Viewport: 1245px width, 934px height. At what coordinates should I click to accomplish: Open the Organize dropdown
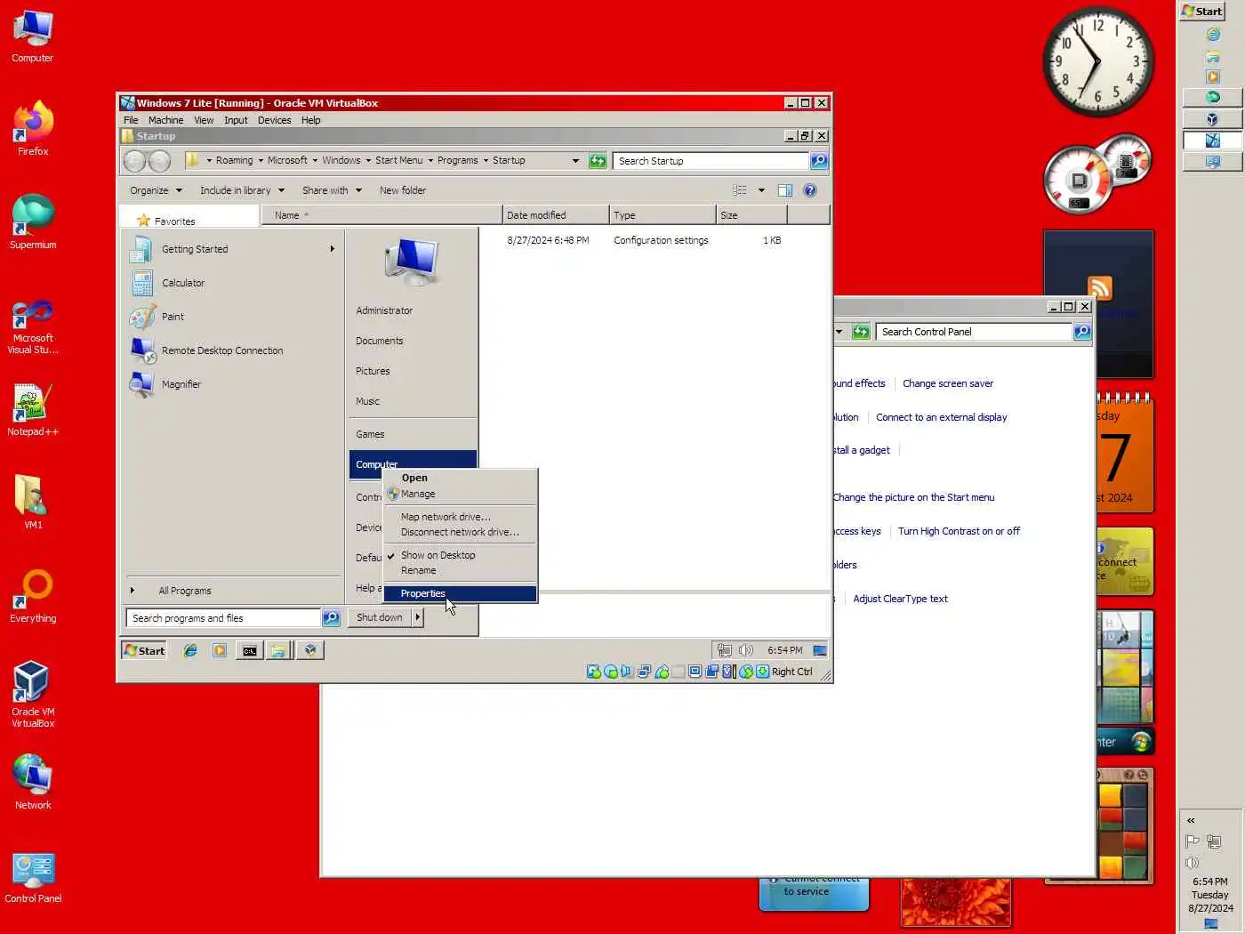(x=156, y=190)
